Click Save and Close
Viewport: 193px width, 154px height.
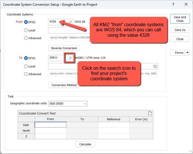point(180,19)
